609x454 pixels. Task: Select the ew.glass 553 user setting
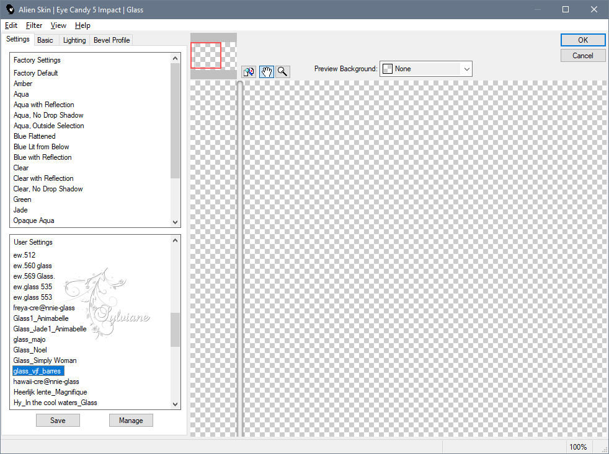pos(32,297)
